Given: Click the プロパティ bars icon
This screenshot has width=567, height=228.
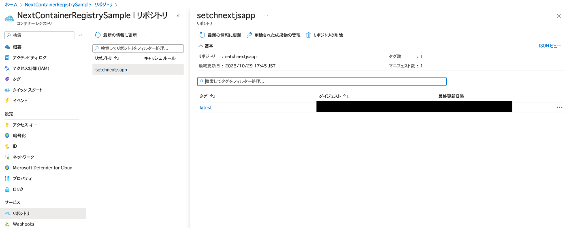Looking at the screenshot, I should 7,178.
